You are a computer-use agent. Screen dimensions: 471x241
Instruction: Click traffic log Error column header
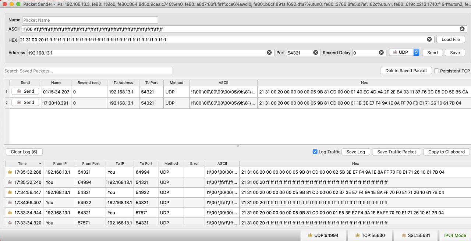coord(194,163)
